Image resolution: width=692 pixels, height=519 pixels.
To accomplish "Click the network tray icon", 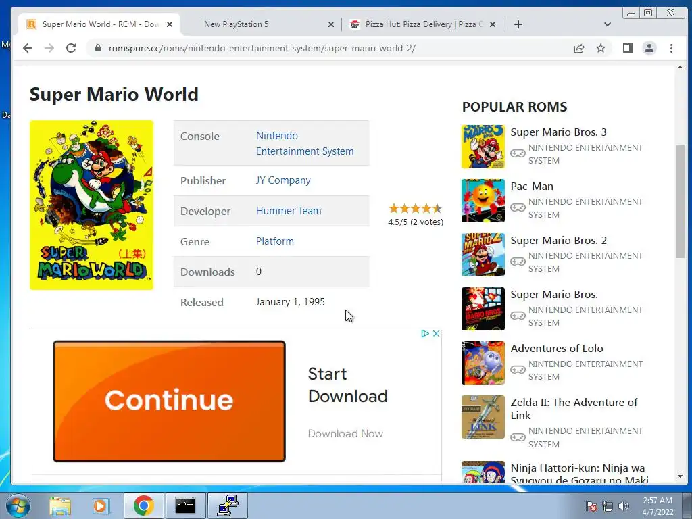I will click(608, 506).
